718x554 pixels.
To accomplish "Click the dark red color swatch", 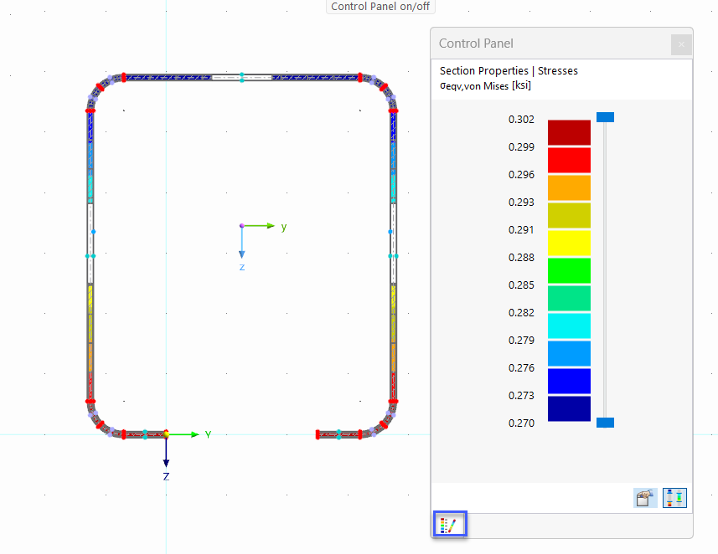I will (x=569, y=132).
